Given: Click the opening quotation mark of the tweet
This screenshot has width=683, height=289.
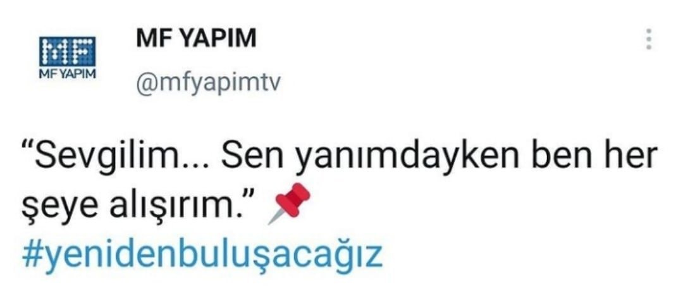Looking at the screenshot, I should [x=27, y=149].
